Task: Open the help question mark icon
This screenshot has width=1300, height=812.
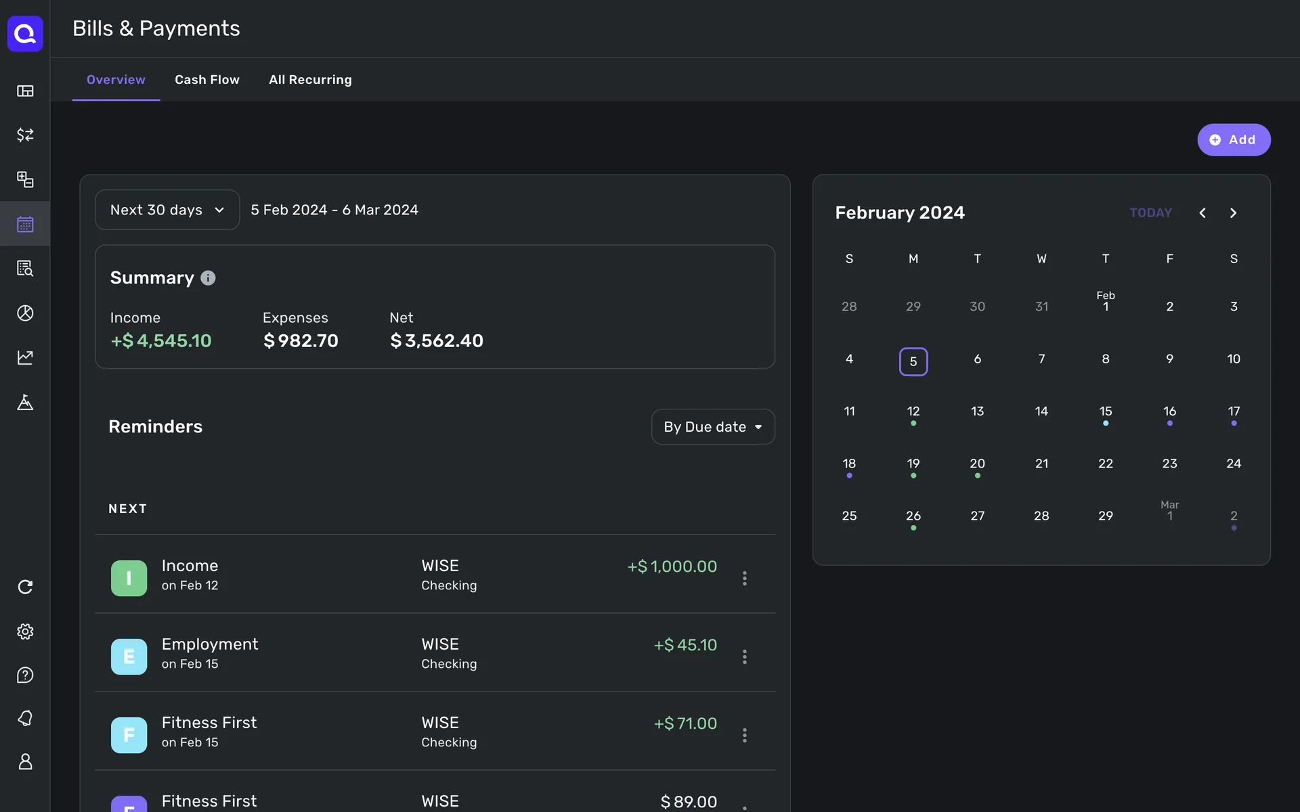Action: (x=25, y=675)
